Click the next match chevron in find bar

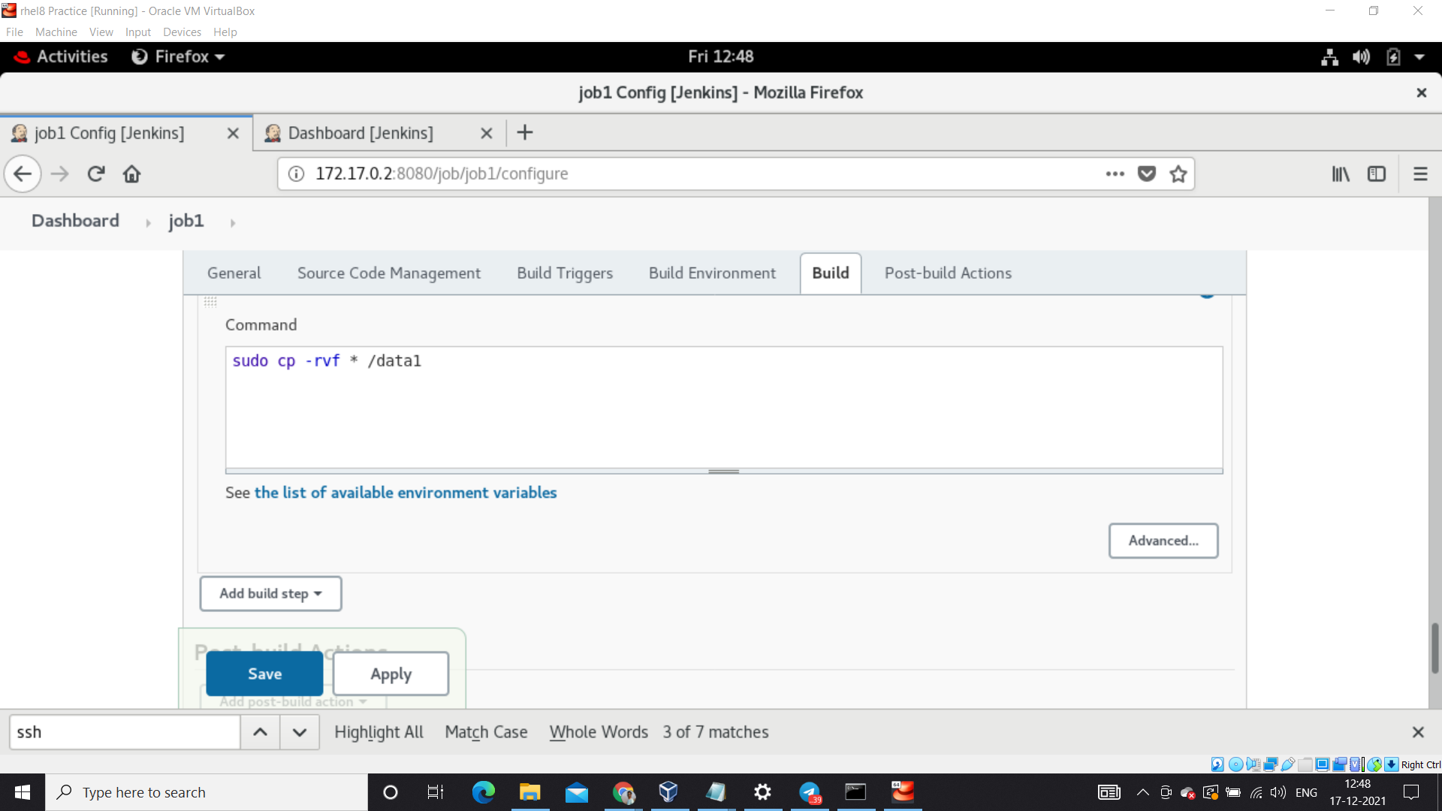click(x=299, y=732)
